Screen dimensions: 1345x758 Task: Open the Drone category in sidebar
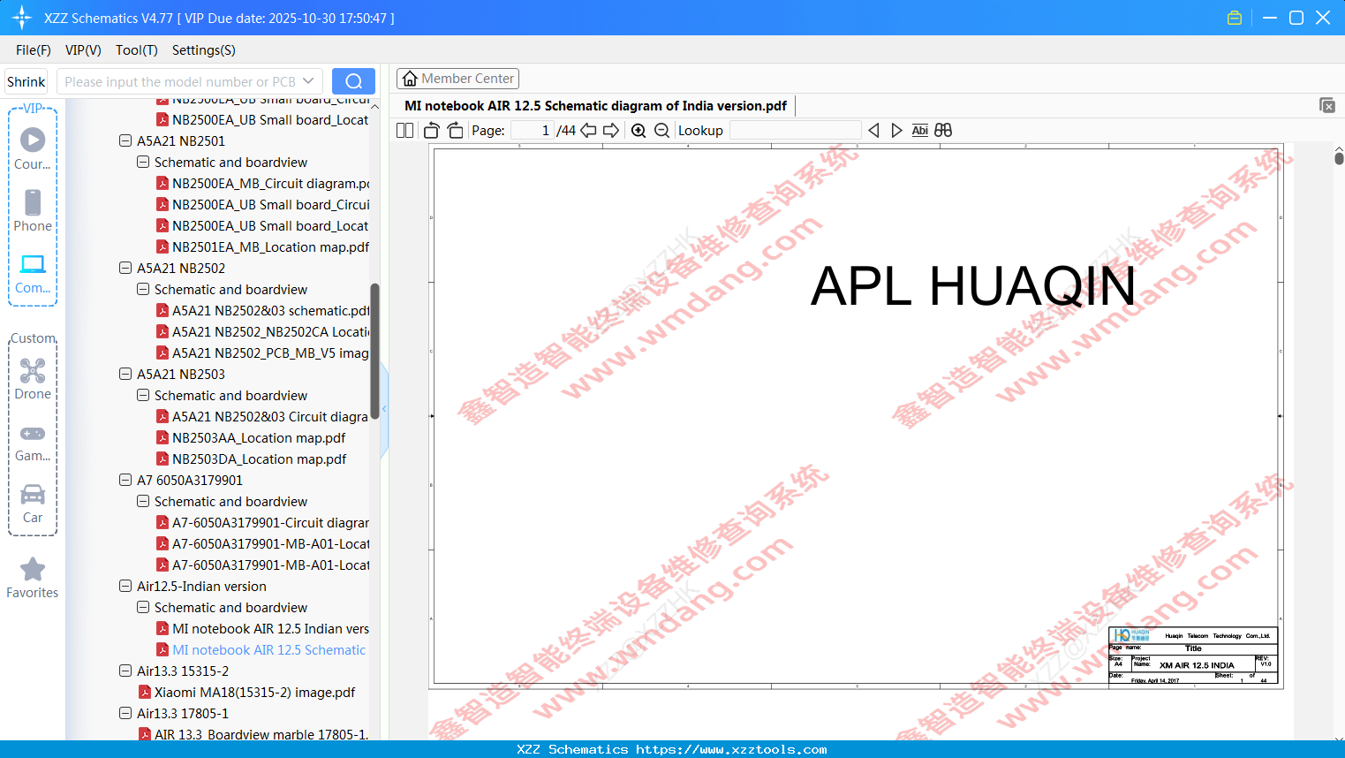[33, 378]
